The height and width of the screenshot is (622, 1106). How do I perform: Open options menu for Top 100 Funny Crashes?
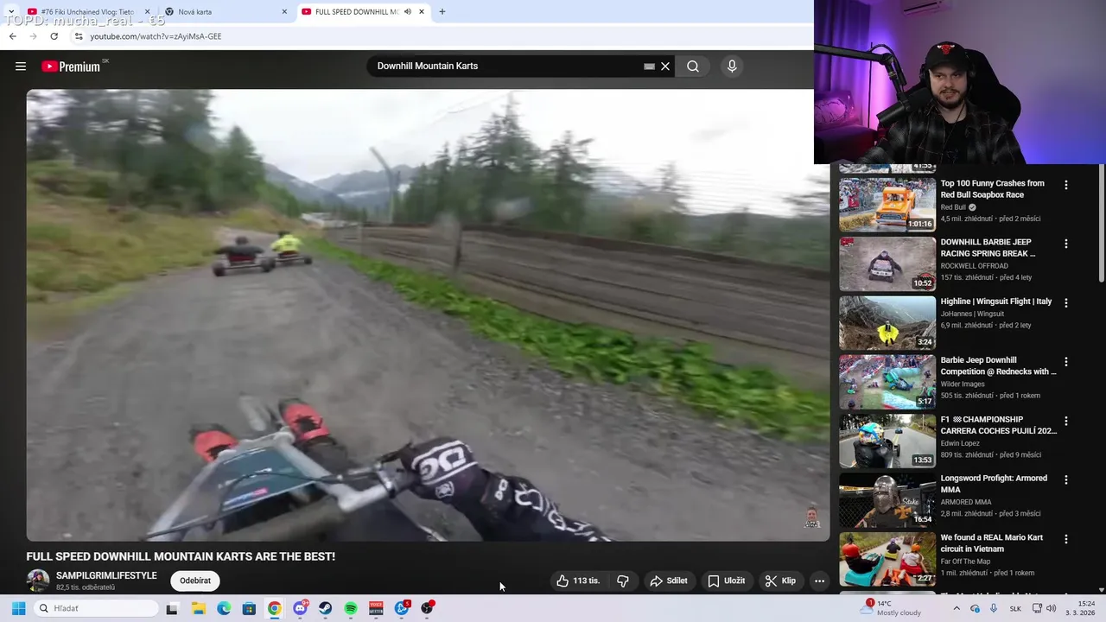click(x=1065, y=185)
